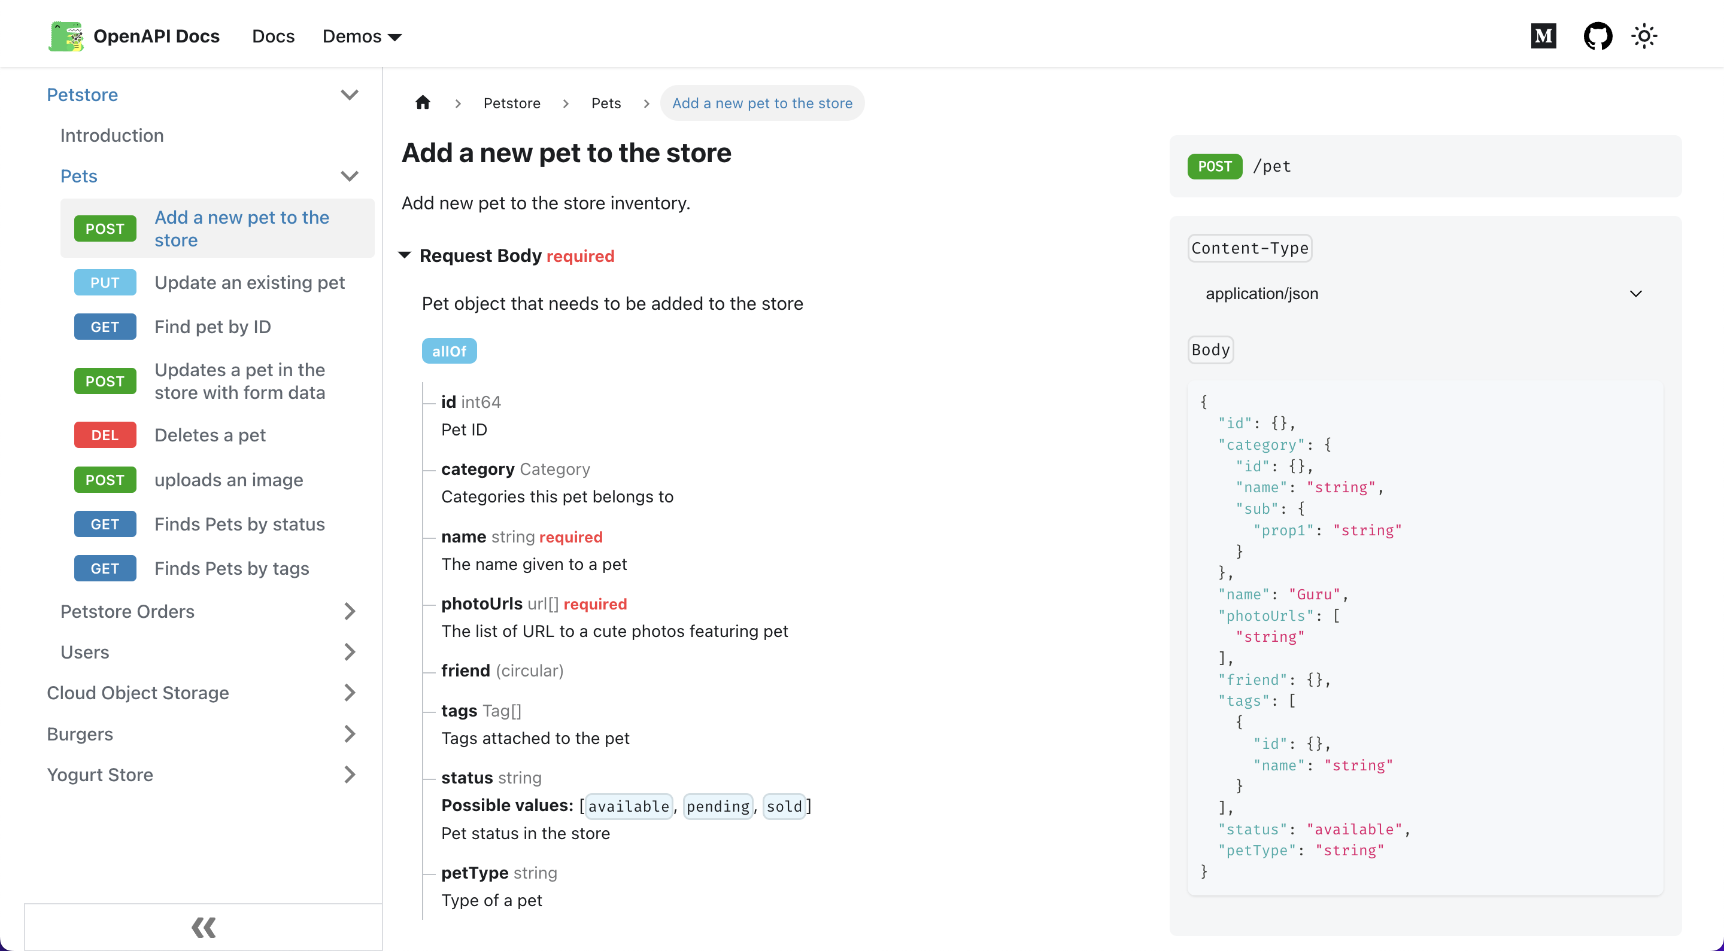Open the Docs navbar item

pyautogui.click(x=273, y=36)
